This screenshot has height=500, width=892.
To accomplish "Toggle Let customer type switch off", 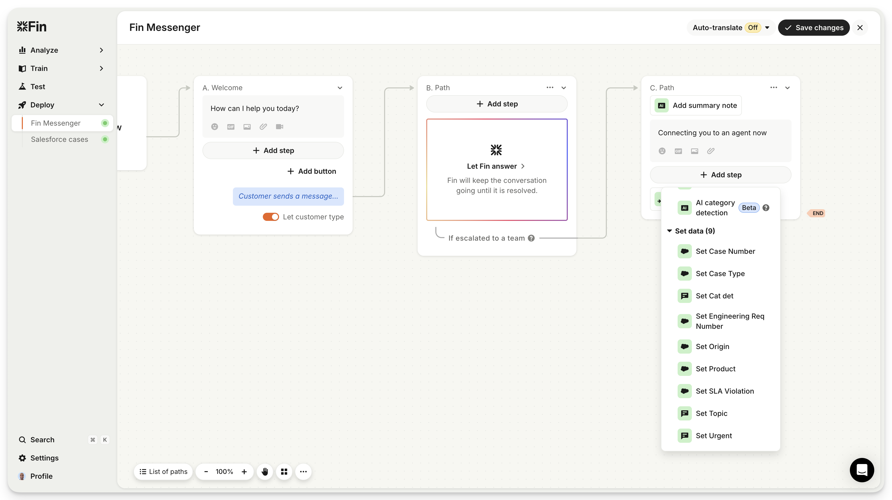I will point(271,217).
